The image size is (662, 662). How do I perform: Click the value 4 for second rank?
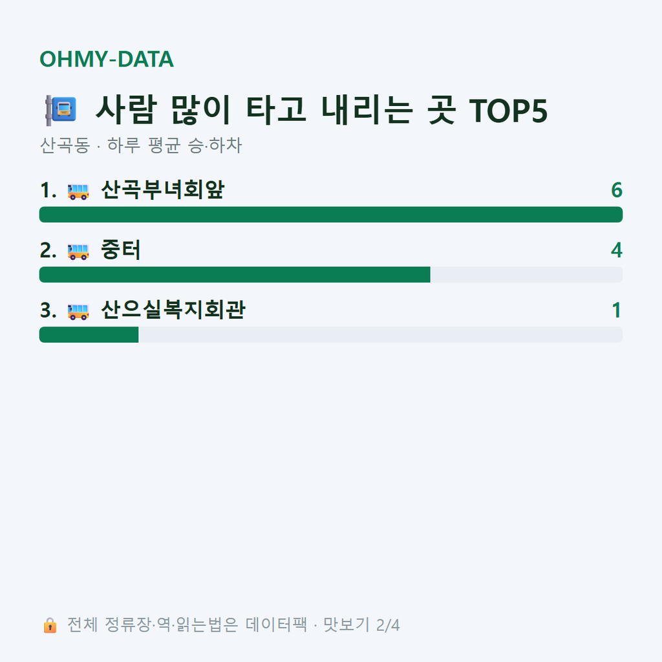tap(617, 250)
